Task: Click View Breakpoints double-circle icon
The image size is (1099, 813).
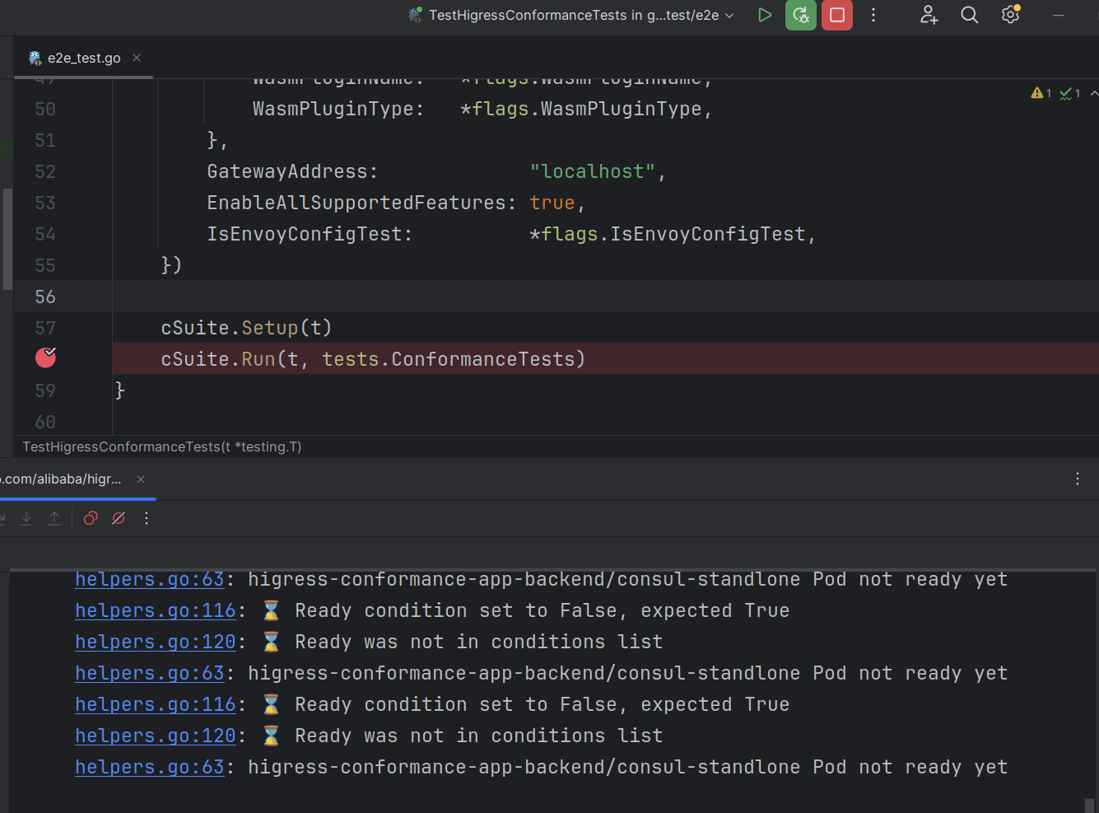Action: 91,518
